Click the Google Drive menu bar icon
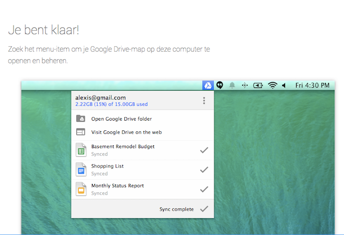 pos(208,85)
